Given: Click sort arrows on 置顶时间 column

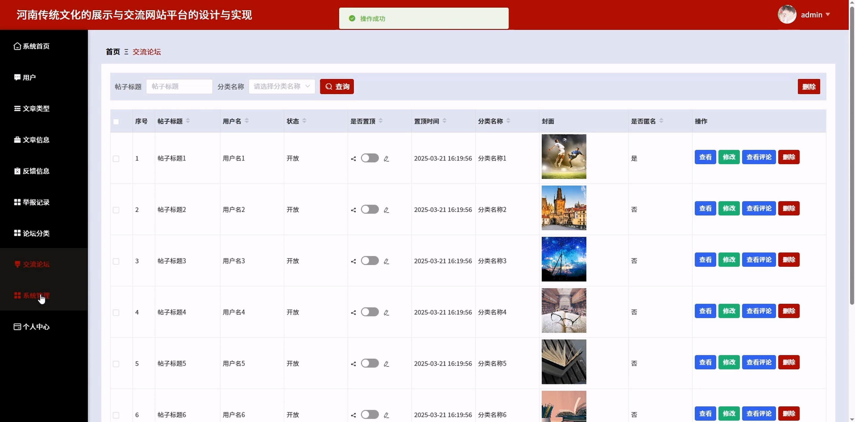Looking at the screenshot, I should (x=444, y=121).
